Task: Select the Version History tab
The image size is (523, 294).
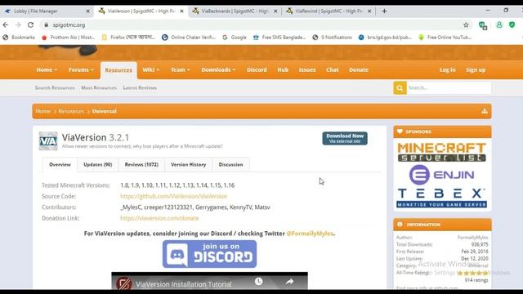Action: click(189, 165)
